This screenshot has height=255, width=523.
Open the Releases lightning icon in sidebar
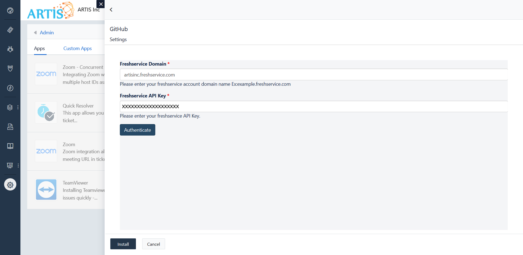click(x=10, y=88)
